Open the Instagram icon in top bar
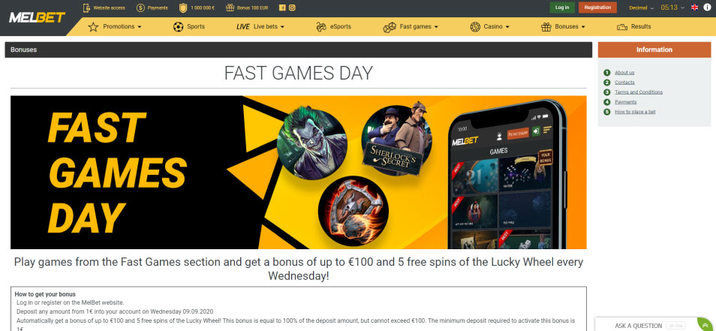 pos(292,8)
